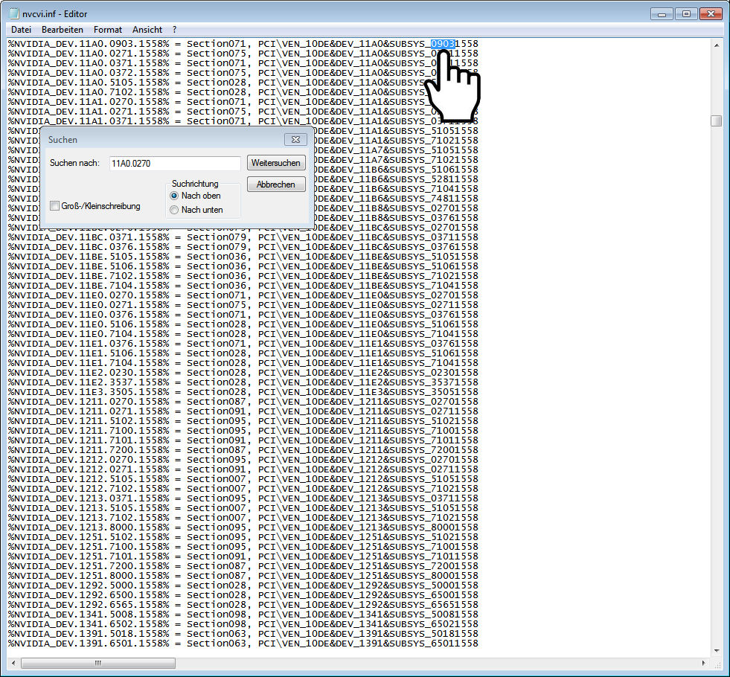This screenshot has width=730, height=677.
Task: Click the vertical scrollbar up arrow
Action: pos(717,45)
